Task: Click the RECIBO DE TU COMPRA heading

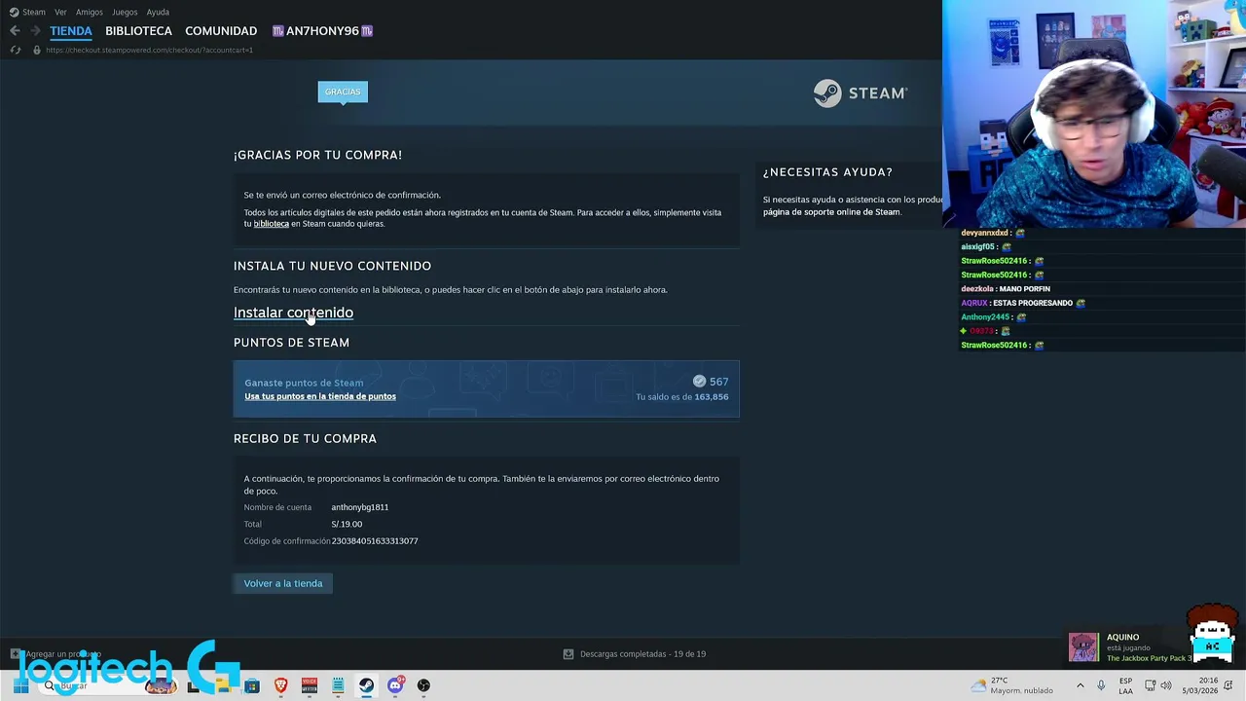Action: (x=305, y=438)
